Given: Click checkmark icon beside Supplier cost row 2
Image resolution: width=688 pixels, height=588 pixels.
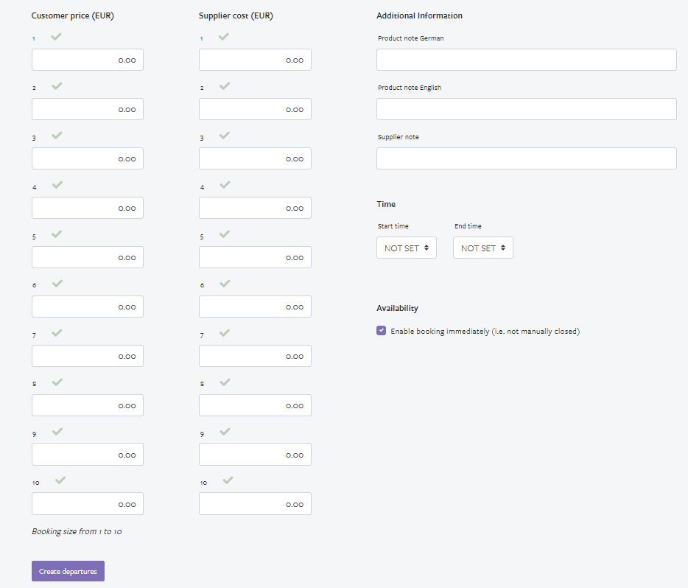Looking at the screenshot, I should point(225,86).
